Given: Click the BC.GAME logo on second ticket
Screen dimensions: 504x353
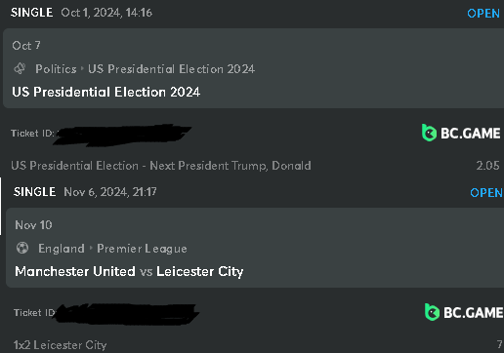Looking at the screenshot, I should point(464,312).
